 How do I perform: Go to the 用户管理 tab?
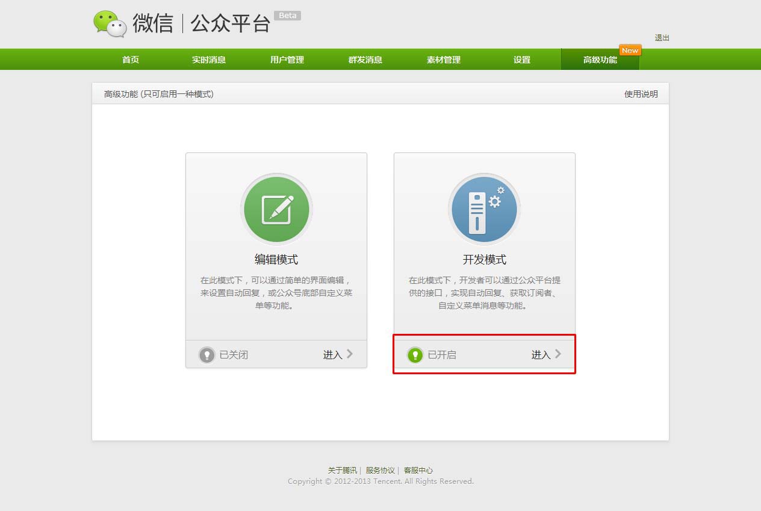[287, 60]
